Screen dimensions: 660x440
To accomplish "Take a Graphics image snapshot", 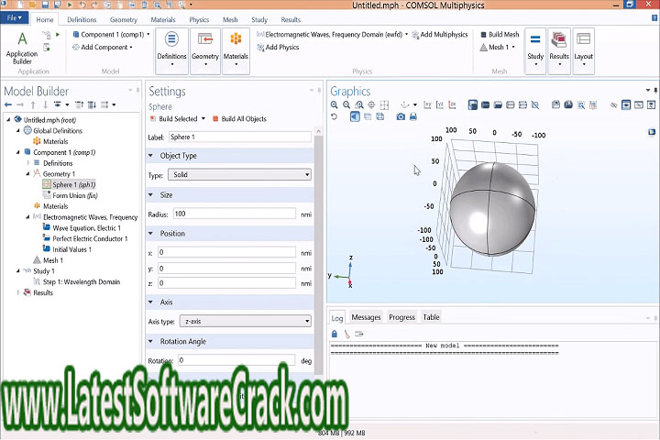I will 401,116.
